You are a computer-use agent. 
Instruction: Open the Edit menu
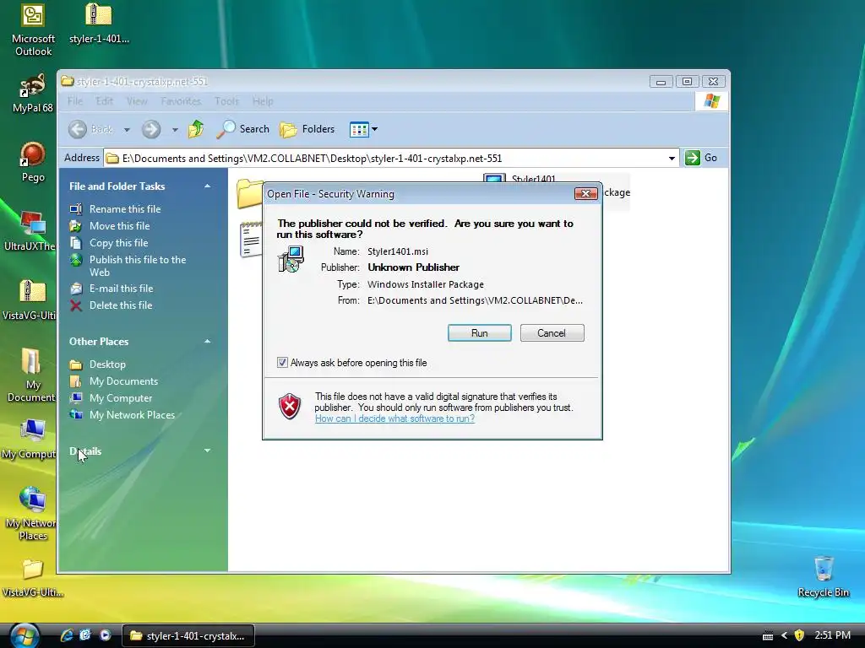point(104,101)
